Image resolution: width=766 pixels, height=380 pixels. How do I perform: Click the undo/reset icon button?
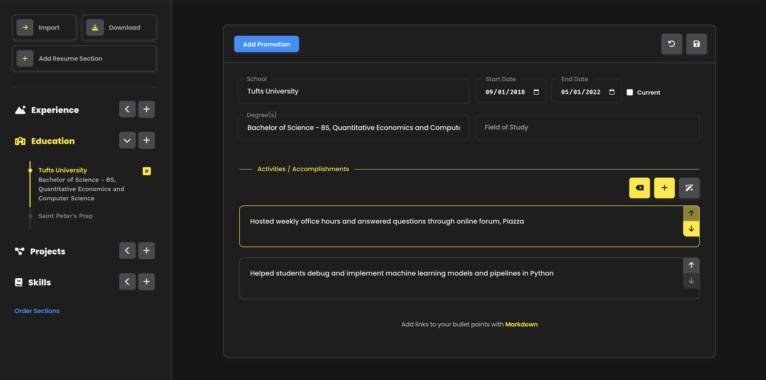(671, 44)
